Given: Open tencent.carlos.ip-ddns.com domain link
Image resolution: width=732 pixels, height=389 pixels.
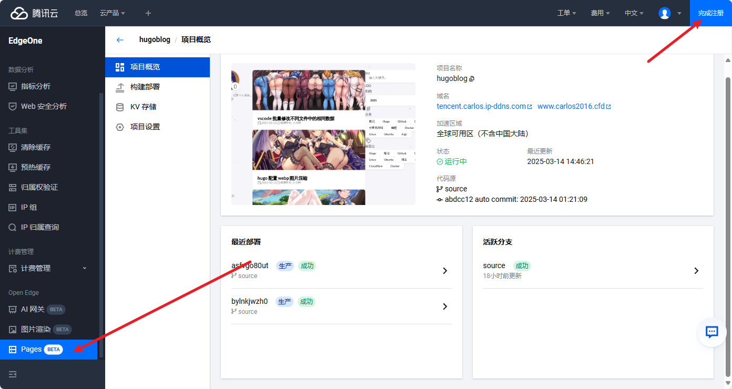Looking at the screenshot, I should tap(484, 106).
